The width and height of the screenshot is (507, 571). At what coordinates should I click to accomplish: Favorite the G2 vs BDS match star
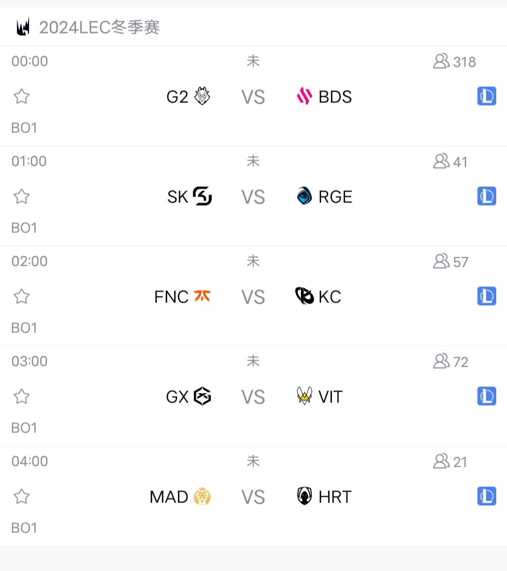pyautogui.click(x=22, y=97)
